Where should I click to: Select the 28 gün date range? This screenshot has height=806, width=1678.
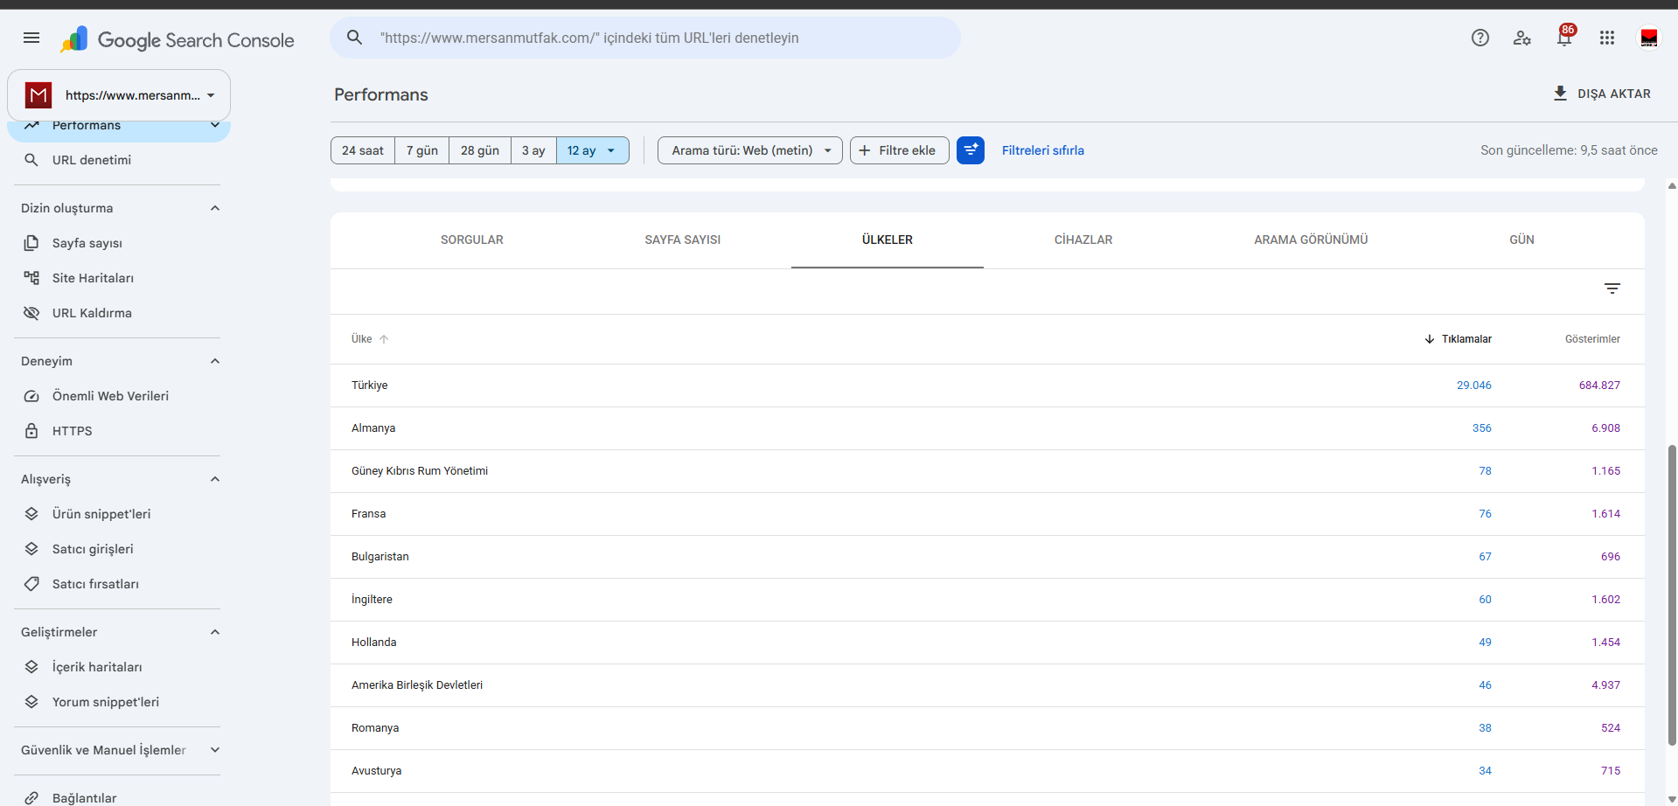(480, 150)
